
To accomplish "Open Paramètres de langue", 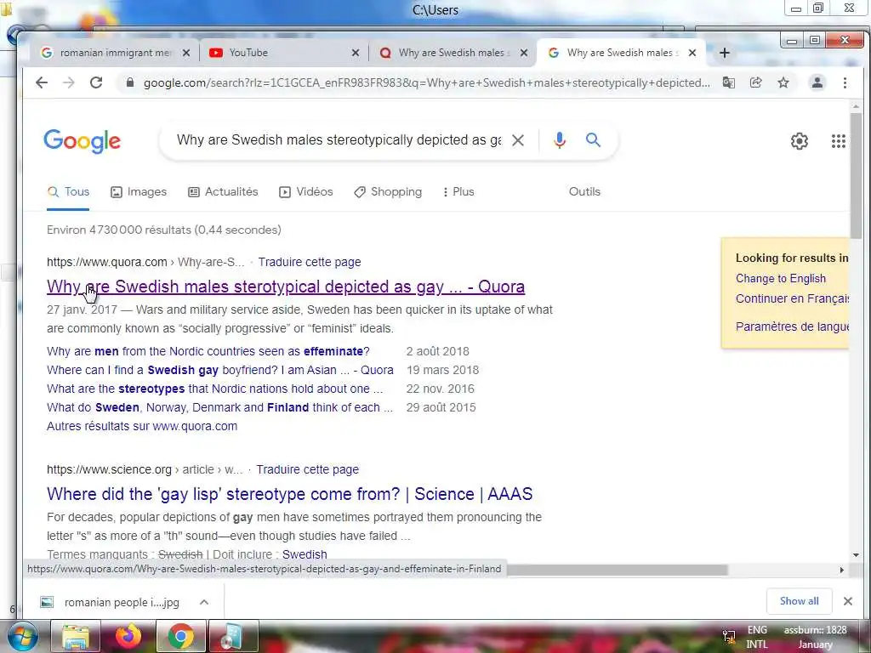I will 792,326.
